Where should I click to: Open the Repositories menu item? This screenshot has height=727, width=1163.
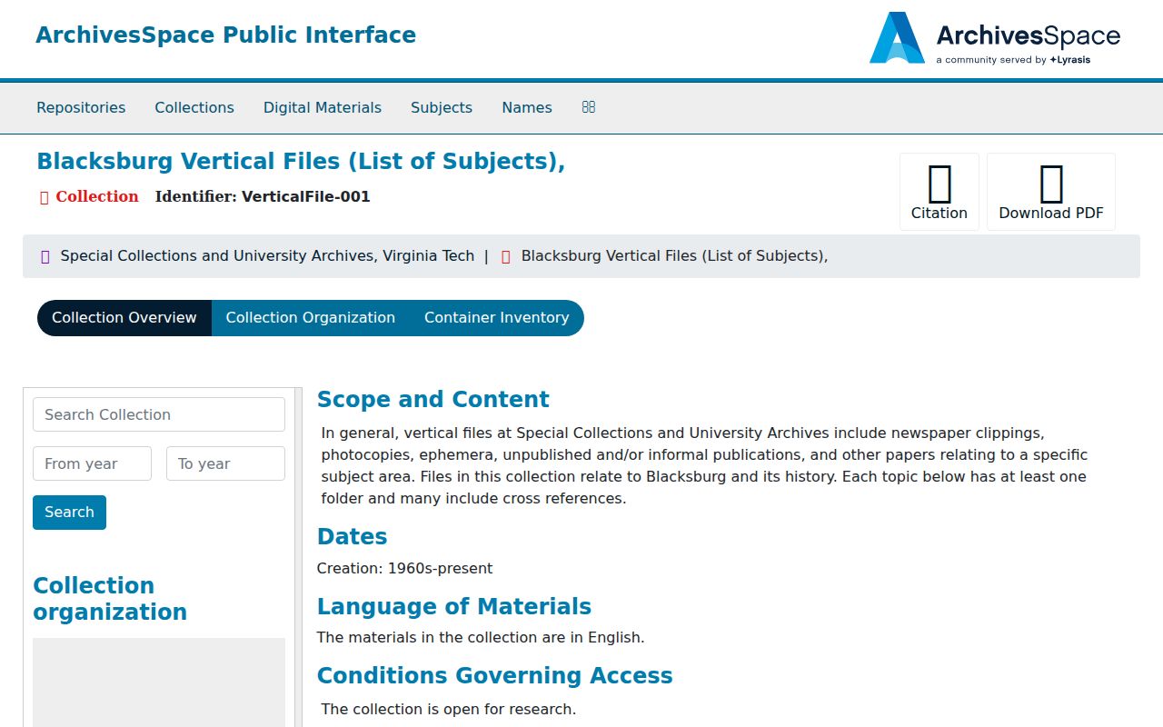[x=81, y=107]
